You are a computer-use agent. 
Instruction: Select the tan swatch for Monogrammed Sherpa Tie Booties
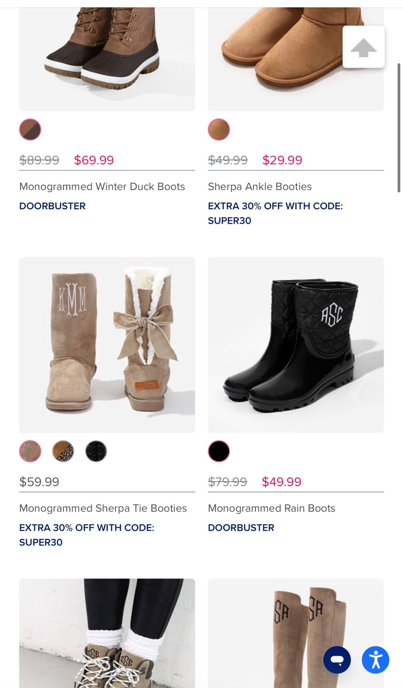[30, 452]
